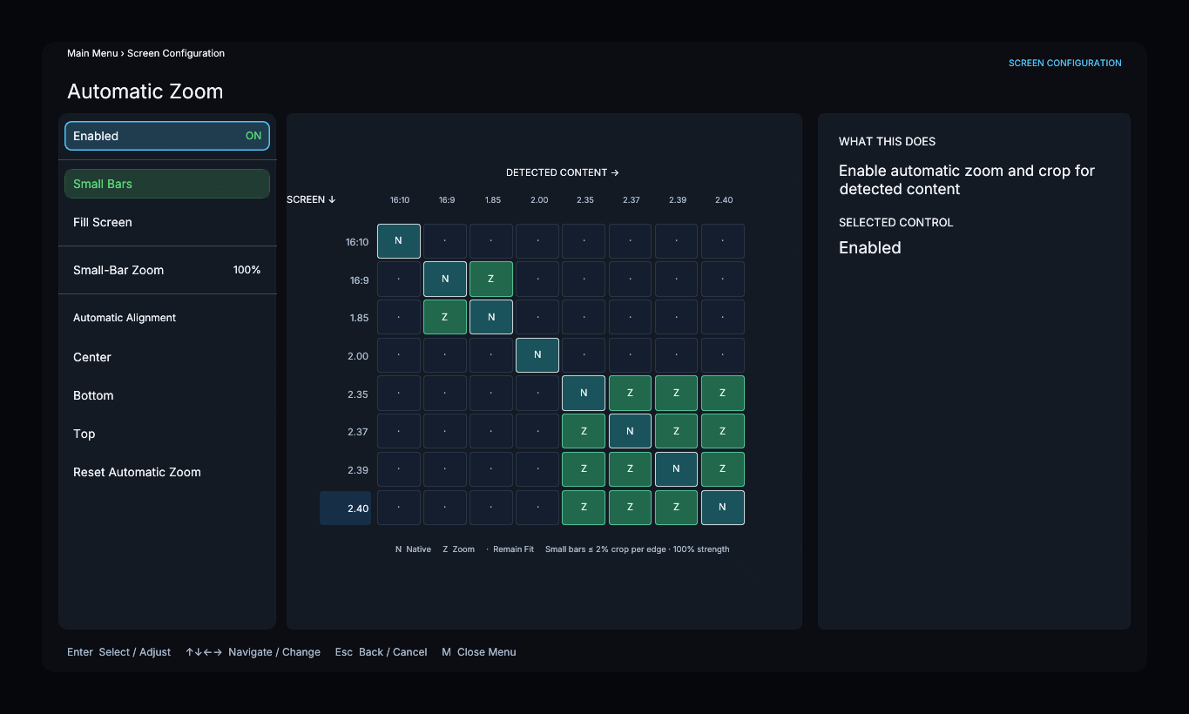Click Reset Automatic Zoom

pyautogui.click(x=167, y=472)
